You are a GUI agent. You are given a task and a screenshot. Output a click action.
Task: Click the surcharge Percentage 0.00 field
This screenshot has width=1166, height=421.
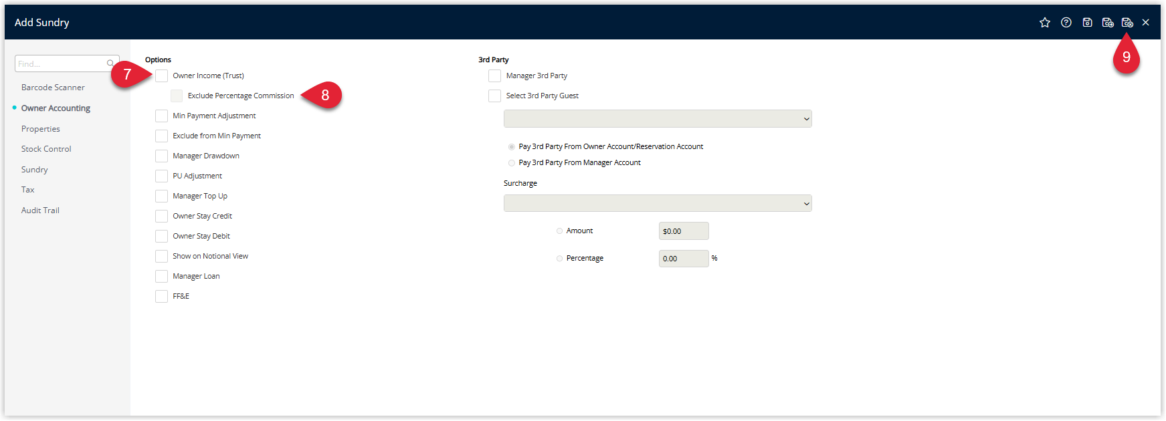pos(684,258)
